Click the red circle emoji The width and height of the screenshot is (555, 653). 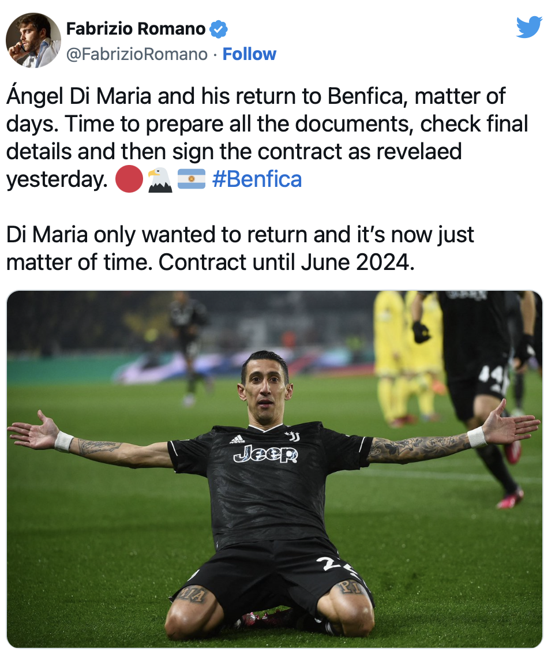tap(129, 179)
